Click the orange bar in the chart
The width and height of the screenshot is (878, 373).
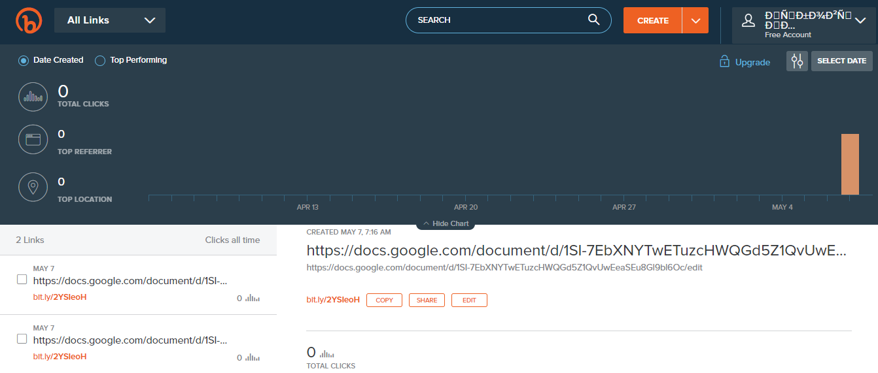click(x=849, y=164)
